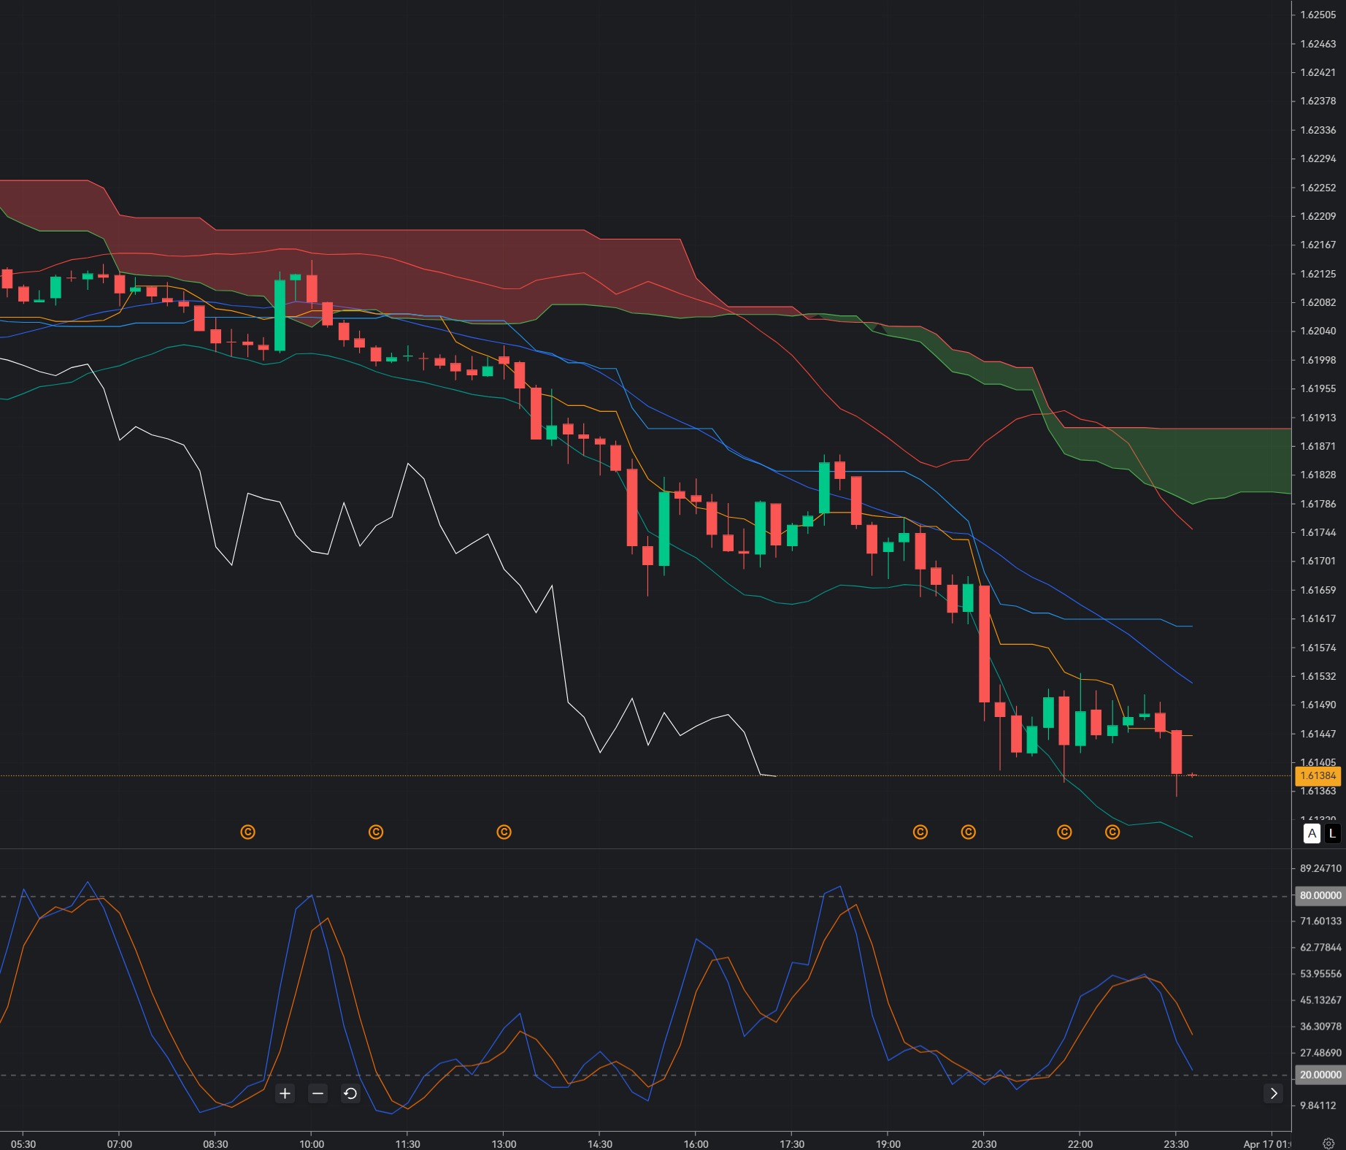Open the event marker beside the 19:00 label
Viewport: 1346px width, 1150px height.
(x=920, y=832)
